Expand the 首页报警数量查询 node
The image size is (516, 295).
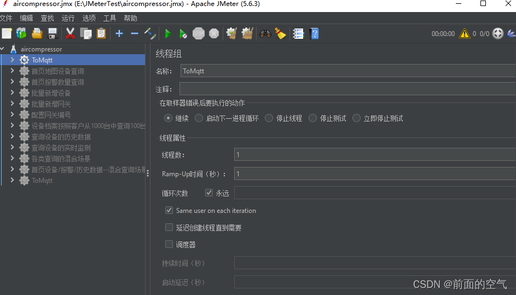click(x=13, y=82)
